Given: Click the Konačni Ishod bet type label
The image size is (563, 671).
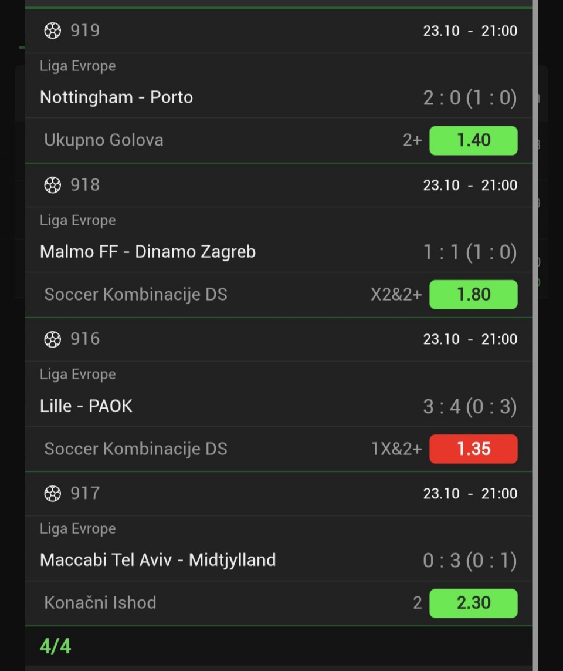Looking at the screenshot, I should click(x=100, y=603).
